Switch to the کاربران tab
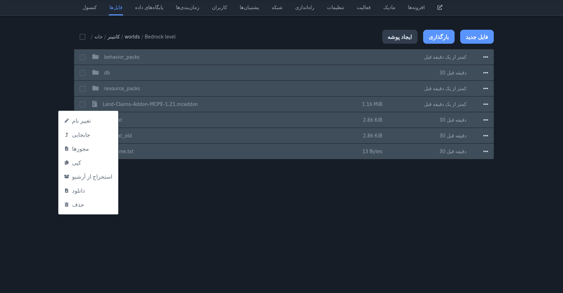The image size is (563, 293). [x=220, y=7]
